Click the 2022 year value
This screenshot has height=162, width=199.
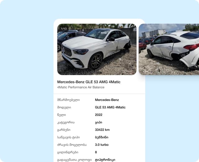[x=99, y=115]
